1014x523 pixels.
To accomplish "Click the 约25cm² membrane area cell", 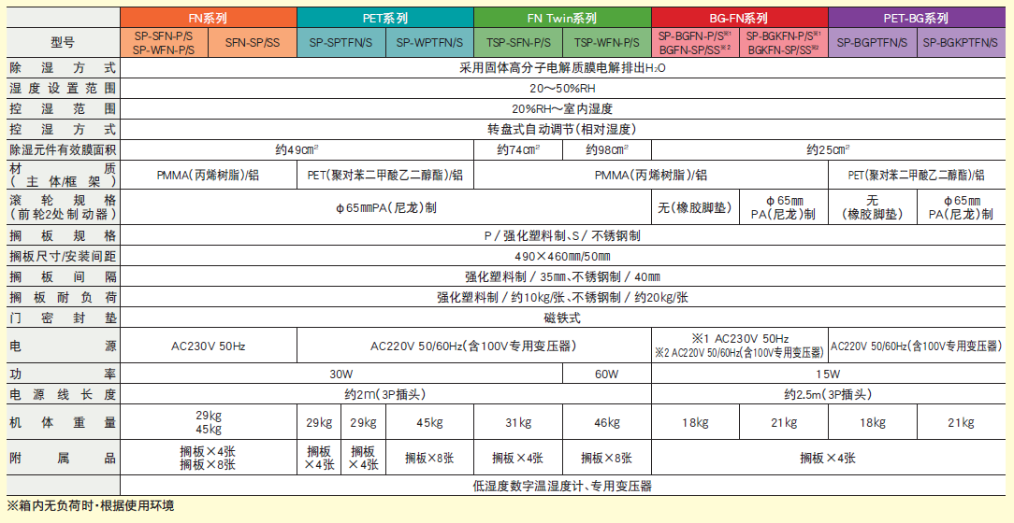I will click(x=828, y=149).
